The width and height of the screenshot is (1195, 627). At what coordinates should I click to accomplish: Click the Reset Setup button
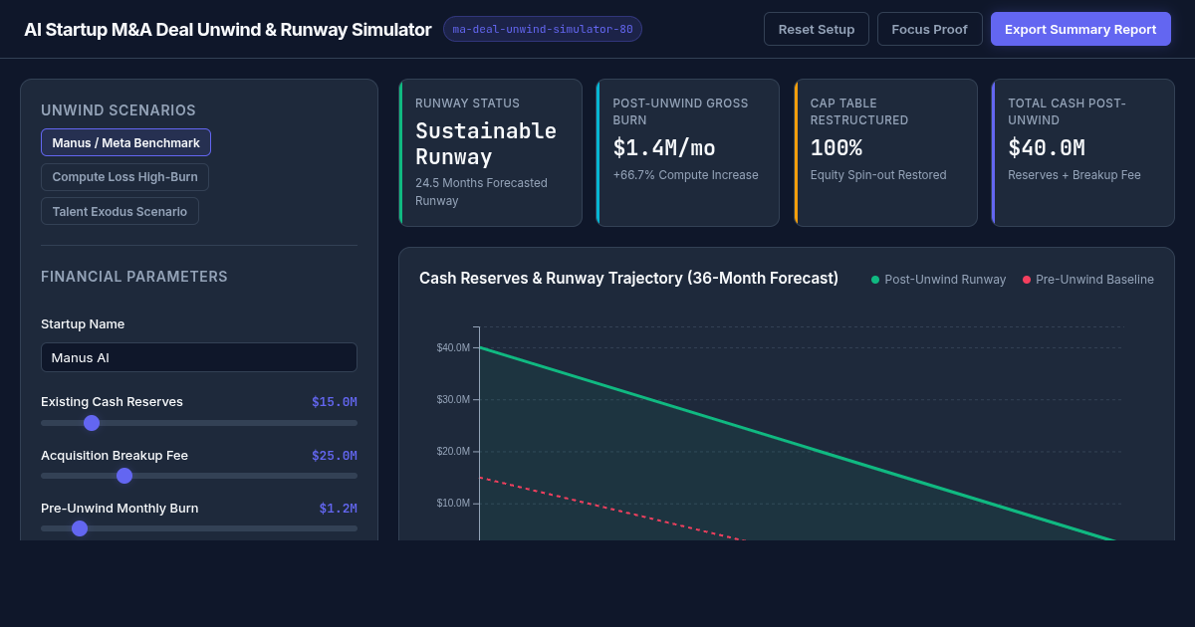pyautogui.click(x=817, y=29)
